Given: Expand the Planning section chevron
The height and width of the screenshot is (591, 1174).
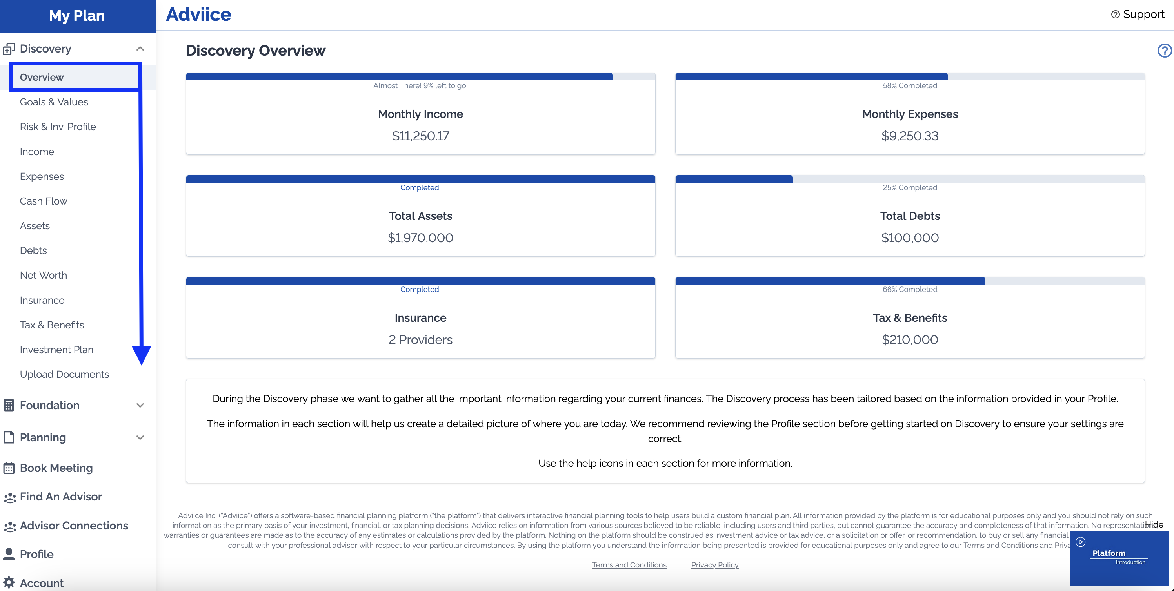Looking at the screenshot, I should 140,437.
